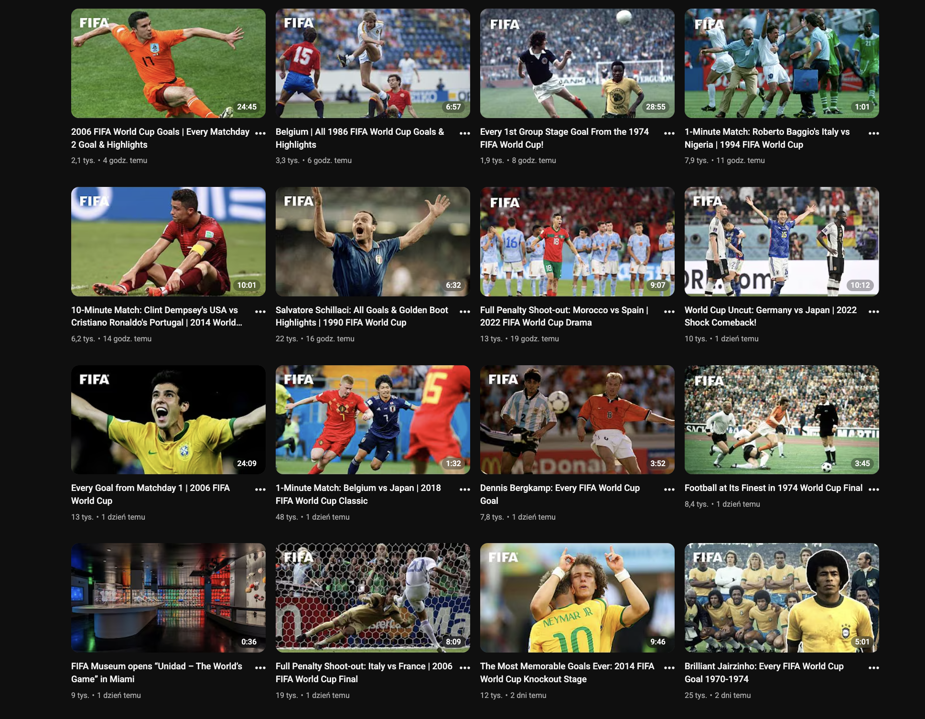
Task: Open three-dot menu for Morocco vs Spain shoot-out
Action: click(x=669, y=312)
